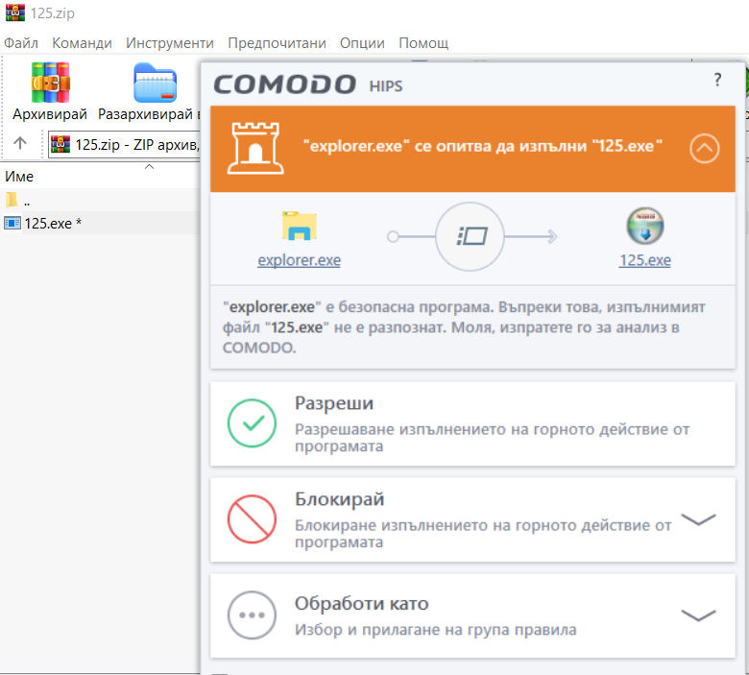
Task: Choose Обработи като option
Action: coord(472,615)
